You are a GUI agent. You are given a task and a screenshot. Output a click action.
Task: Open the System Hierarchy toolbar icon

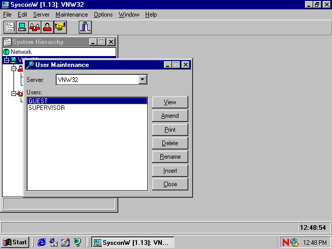[10, 27]
